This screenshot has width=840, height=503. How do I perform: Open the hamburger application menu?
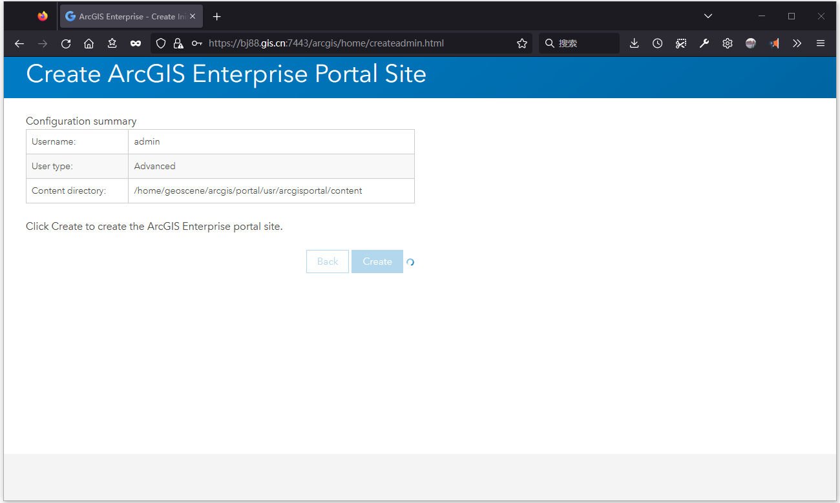tap(821, 43)
